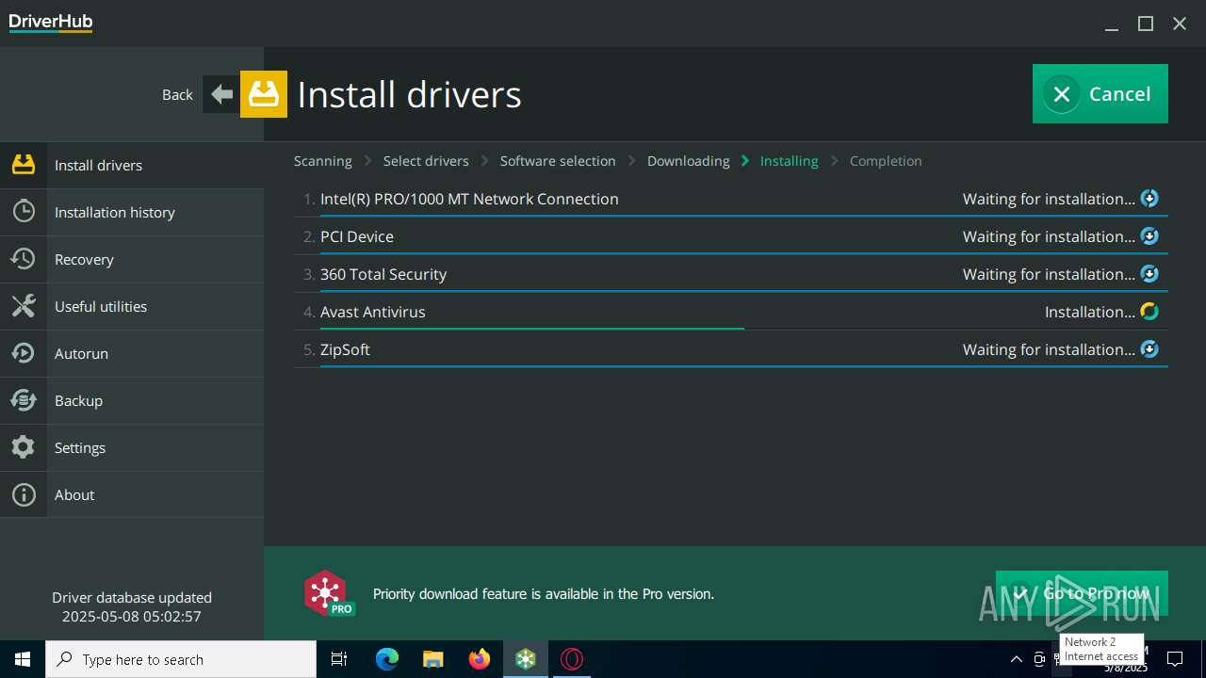Open Recovery from the sidebar
The image size is (1206, 678).
click(x=132, y=259)
